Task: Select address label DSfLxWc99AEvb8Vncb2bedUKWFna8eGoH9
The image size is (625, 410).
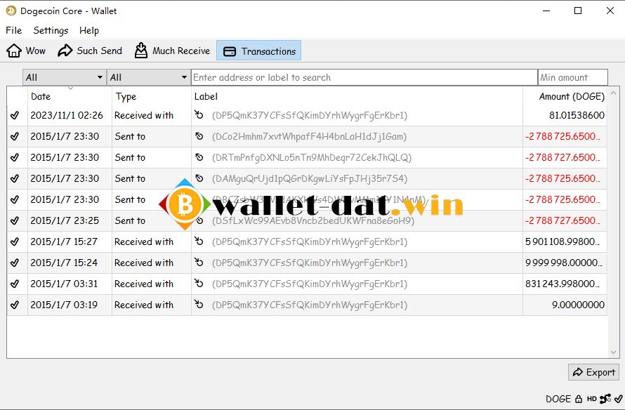Action: 313,220
